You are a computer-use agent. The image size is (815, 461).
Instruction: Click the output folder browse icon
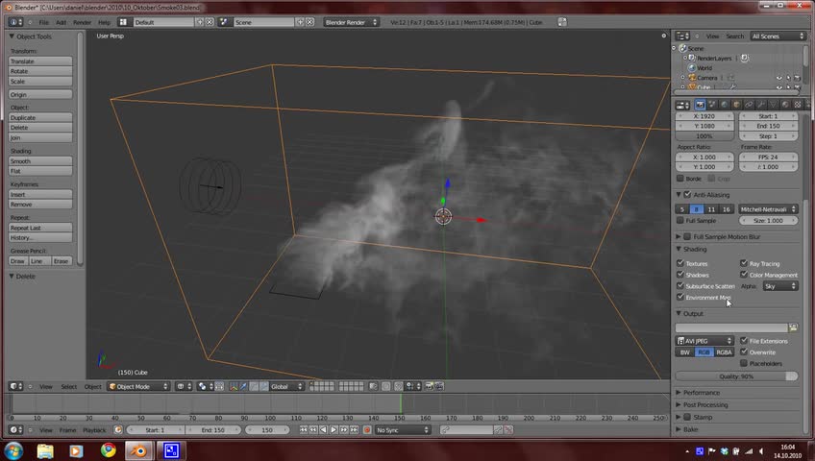click(x=793, y=328)
